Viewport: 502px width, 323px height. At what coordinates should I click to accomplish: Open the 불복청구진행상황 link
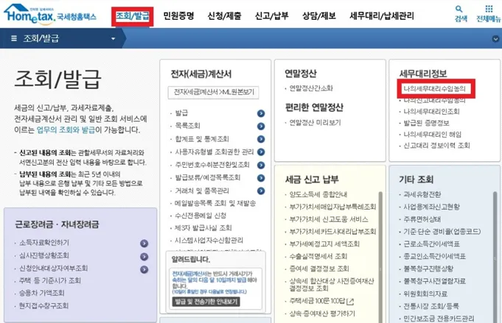[428, 269]
